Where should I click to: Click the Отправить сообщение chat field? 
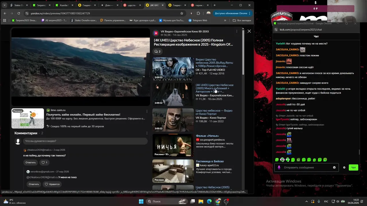[x=307, y=167]
